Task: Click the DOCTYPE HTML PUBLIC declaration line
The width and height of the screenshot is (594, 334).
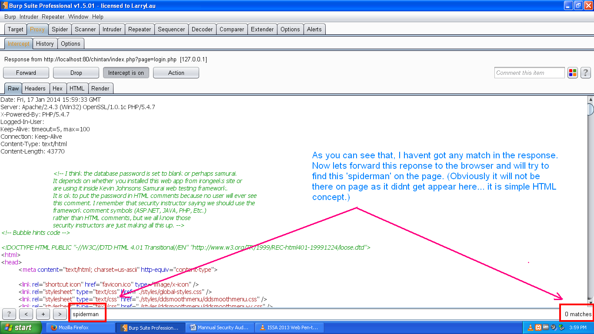Action: (x=186, y=247)
